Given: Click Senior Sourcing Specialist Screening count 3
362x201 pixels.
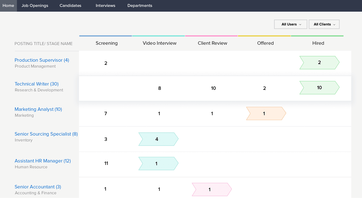Looking at the screenshot, I should pyautogui.click(x=106, y=139).
